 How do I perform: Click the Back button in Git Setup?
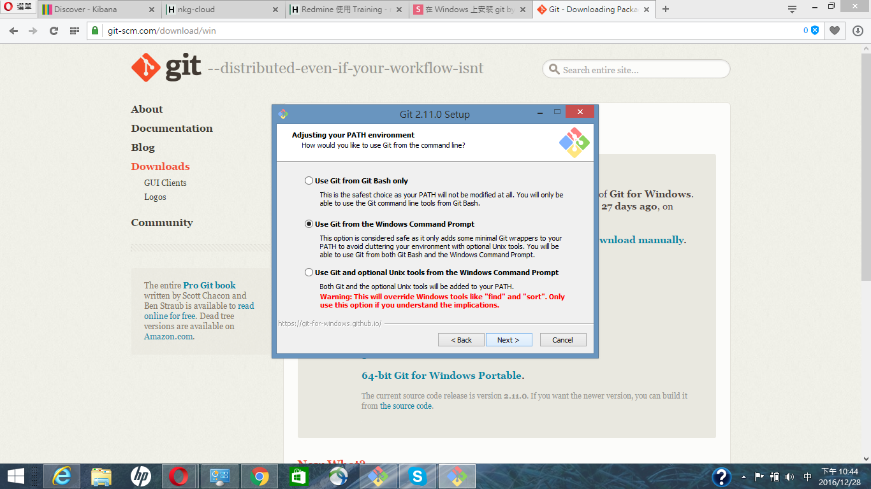pyautogui.click(x=461, y=340)
